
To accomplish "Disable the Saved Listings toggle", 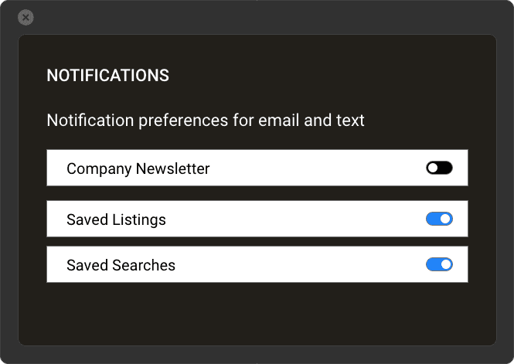I will [x=439, y=219].
